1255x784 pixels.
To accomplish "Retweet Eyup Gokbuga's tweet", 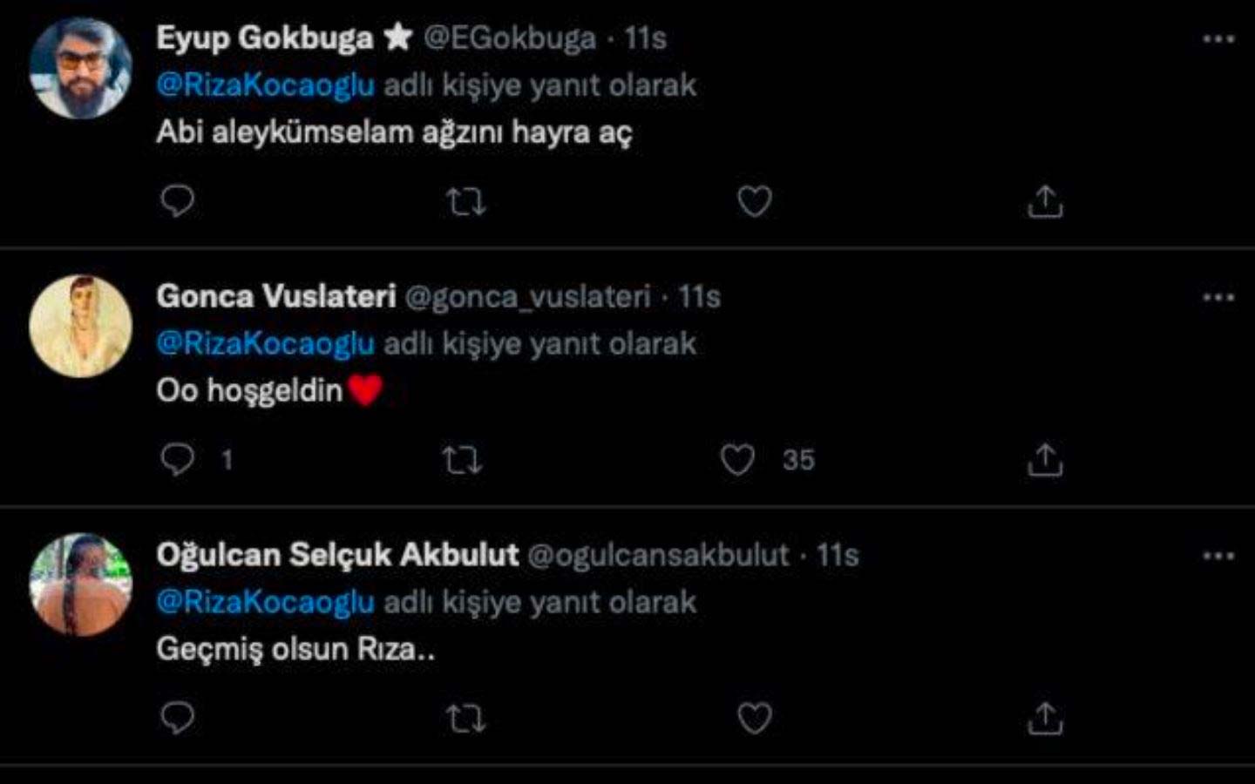I will [x=465, y=201].
